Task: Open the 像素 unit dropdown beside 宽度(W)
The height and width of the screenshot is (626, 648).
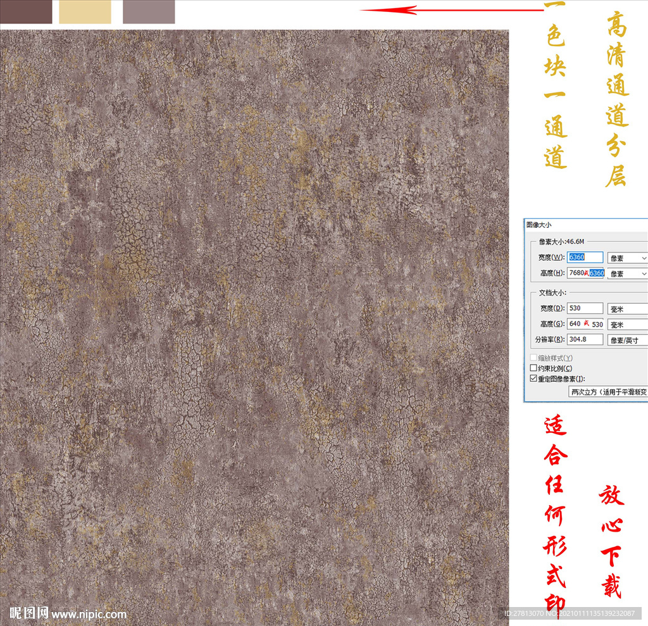Action: coord(627,258)
